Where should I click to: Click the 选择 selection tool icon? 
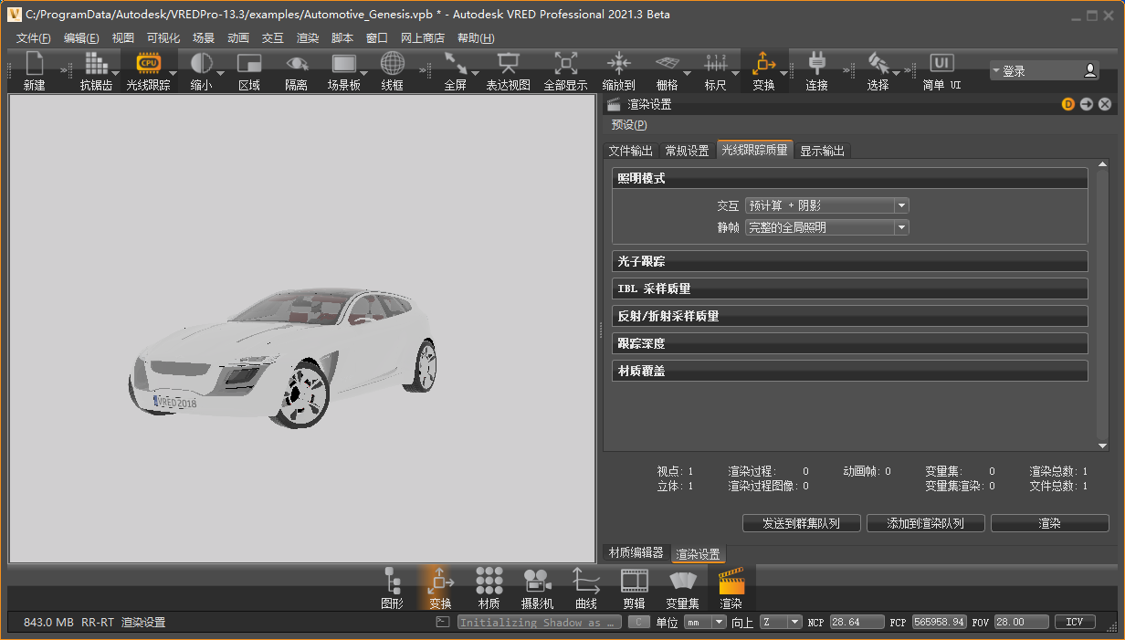(878, 63)
